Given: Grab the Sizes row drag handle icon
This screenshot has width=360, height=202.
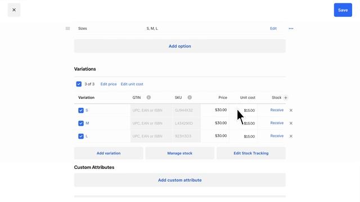Looking at the screenshot, I should coord(67,29).
